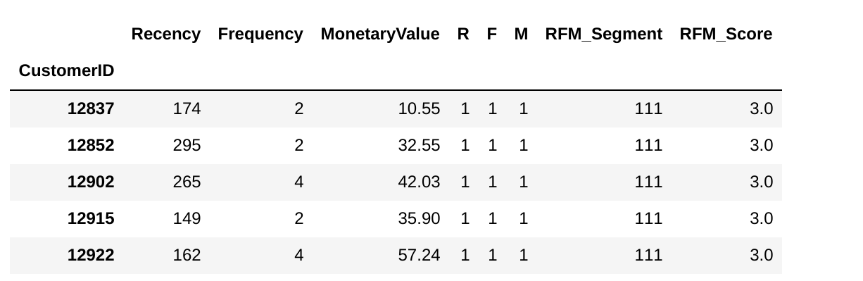Select customer ID 12915 row label
This screenshot has width=863, height=281.
(91, 218)
